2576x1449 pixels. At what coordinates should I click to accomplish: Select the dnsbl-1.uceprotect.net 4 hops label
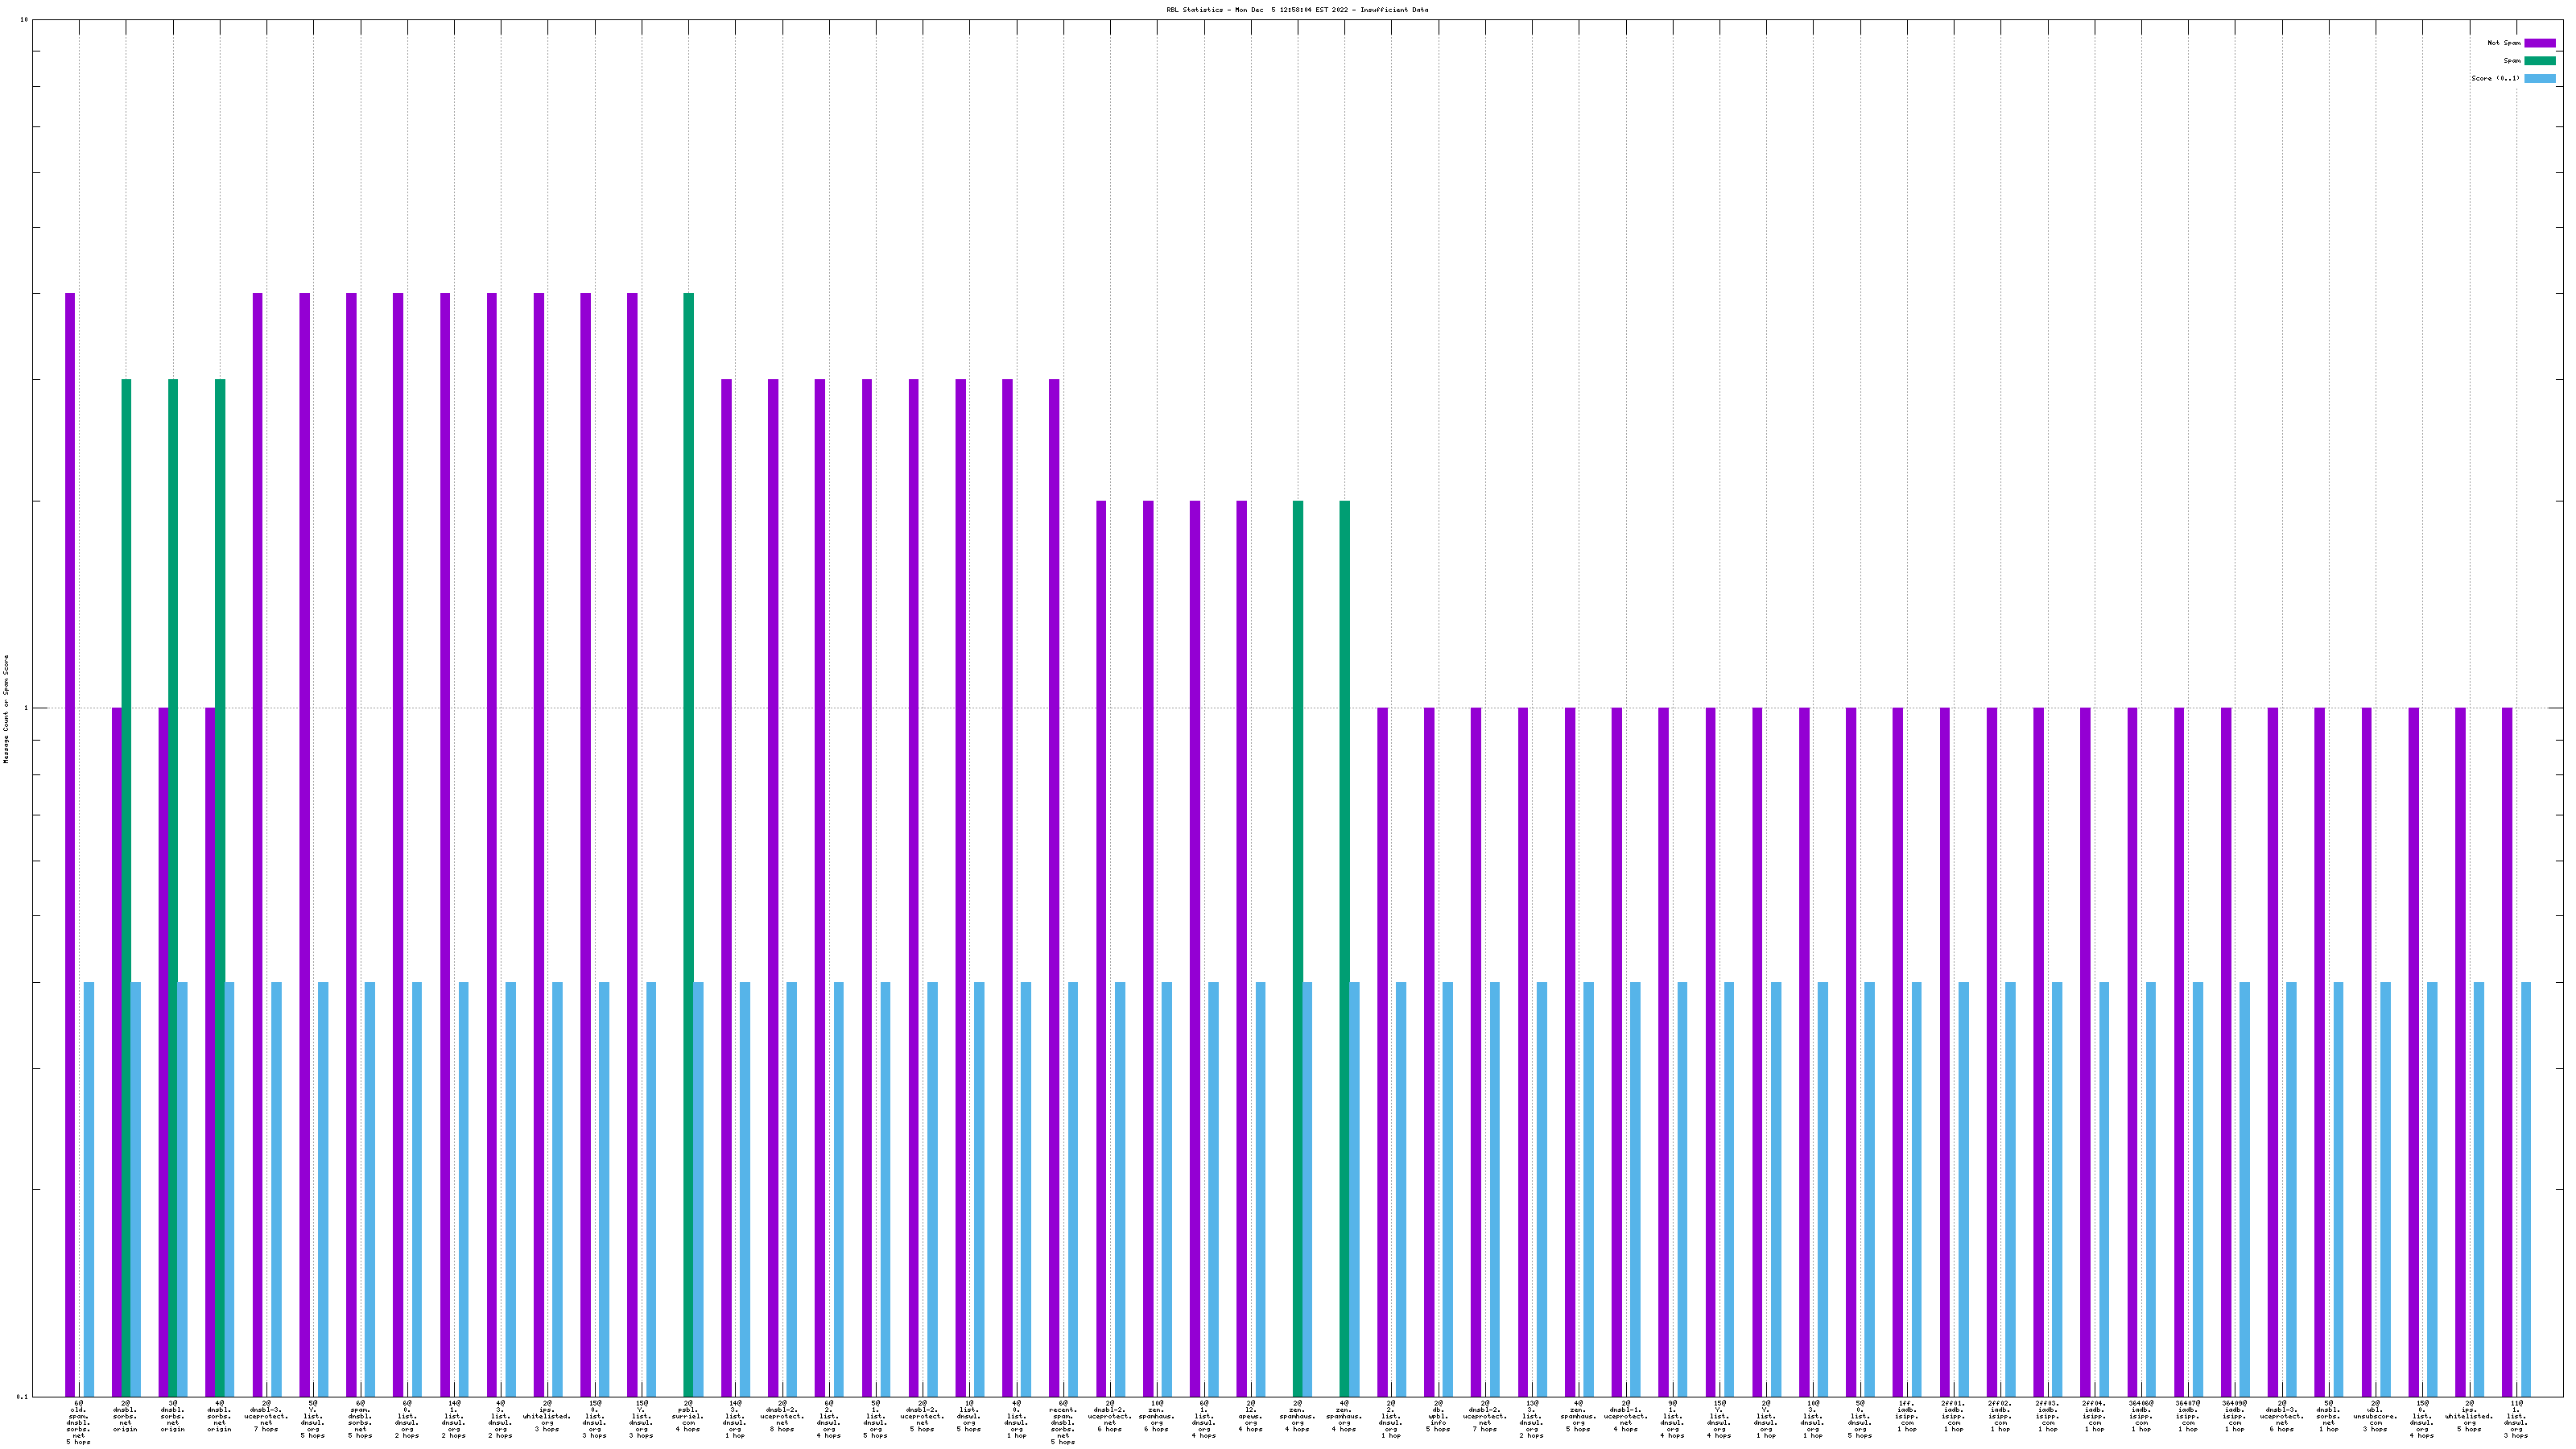coord(1625,1416)
